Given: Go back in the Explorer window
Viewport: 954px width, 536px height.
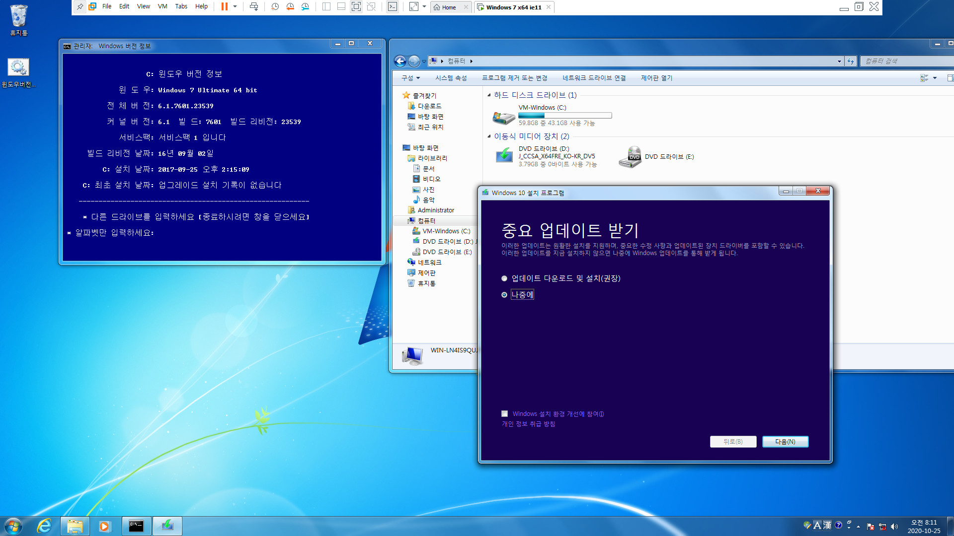Looking at the screenshot, I should click(x=400, y=61).
